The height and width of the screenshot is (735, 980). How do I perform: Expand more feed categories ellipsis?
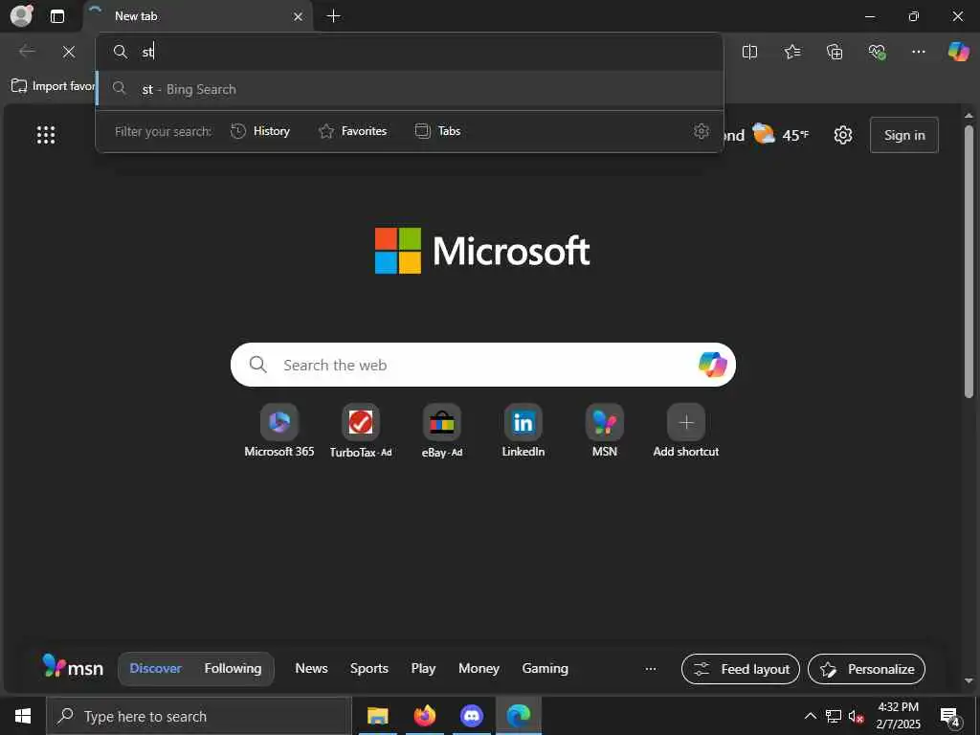click(x=651, y=669)
